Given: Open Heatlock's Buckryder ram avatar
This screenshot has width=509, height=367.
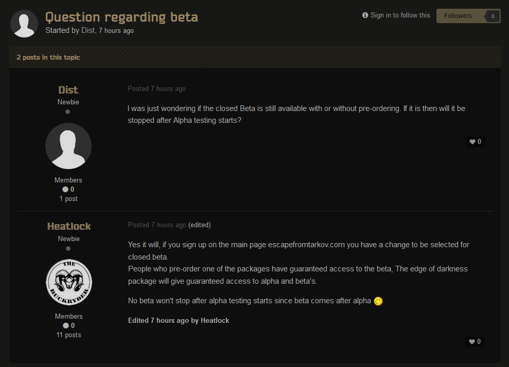Looking at the screenshot, I should (68, 282).
